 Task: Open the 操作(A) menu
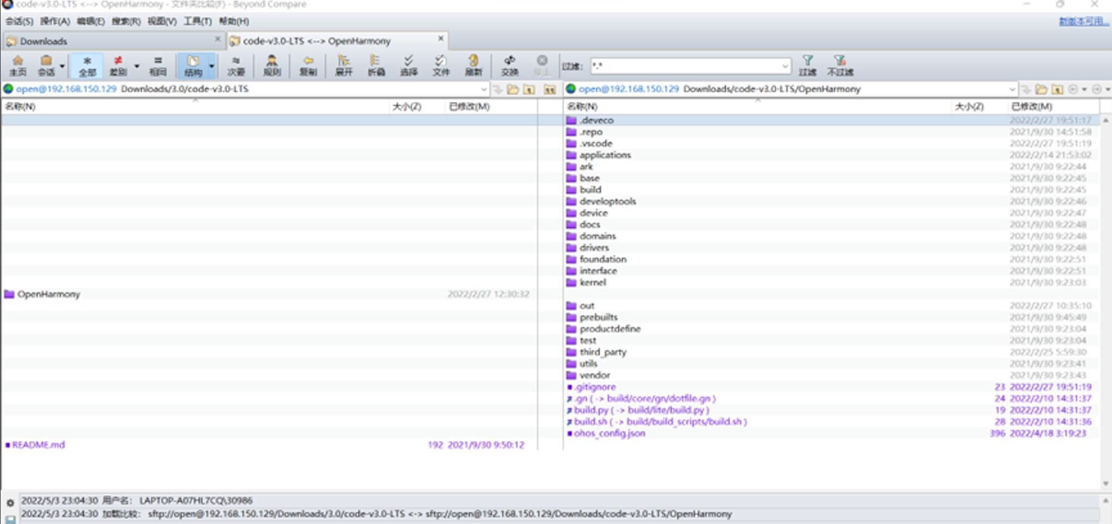click(55, 21)
